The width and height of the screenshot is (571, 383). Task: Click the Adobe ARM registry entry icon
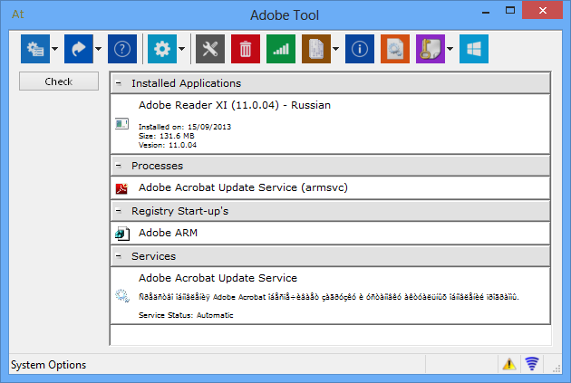coord(122,233)
